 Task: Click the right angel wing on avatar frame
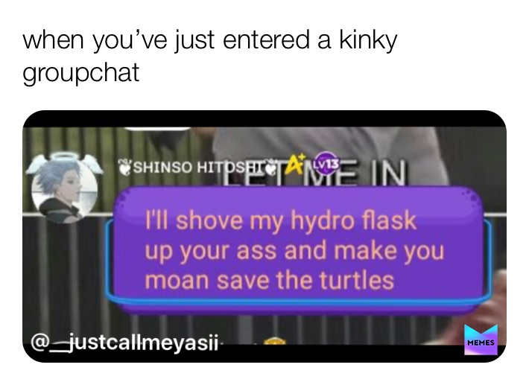coord(92,164)
